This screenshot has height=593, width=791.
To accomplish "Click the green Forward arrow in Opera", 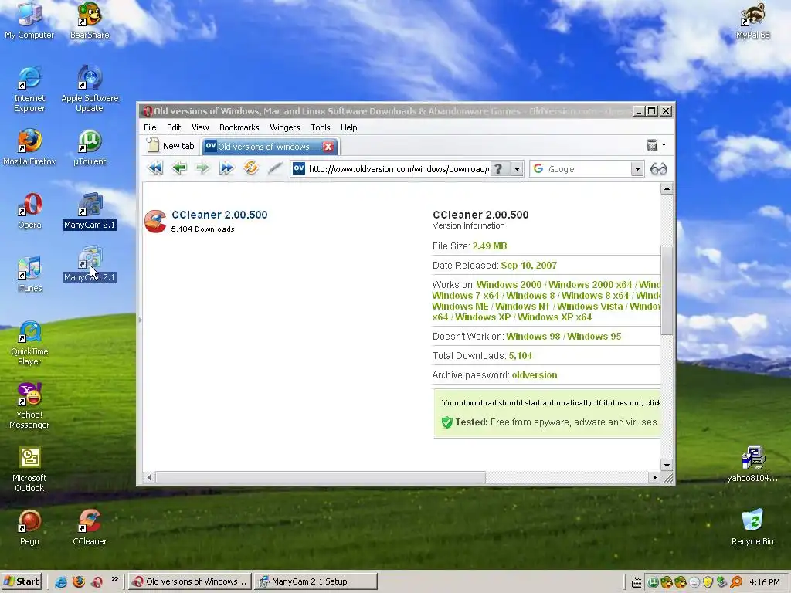I will pos(202,168).
